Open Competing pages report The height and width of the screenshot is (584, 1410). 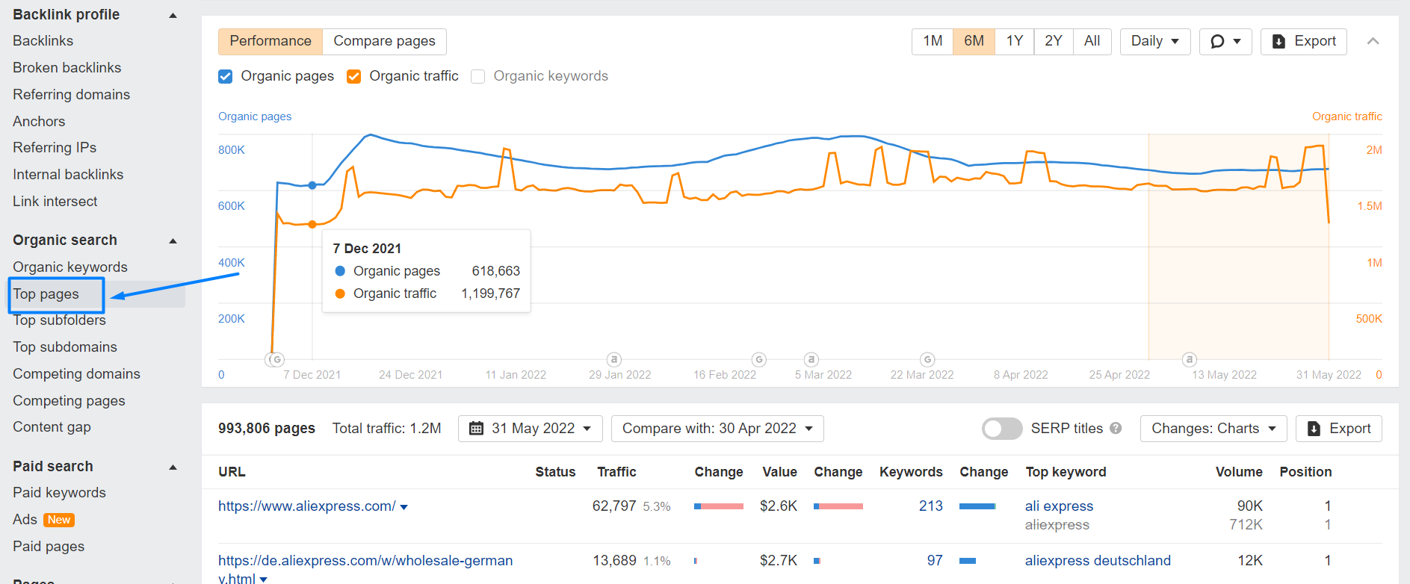click(69, 401)
